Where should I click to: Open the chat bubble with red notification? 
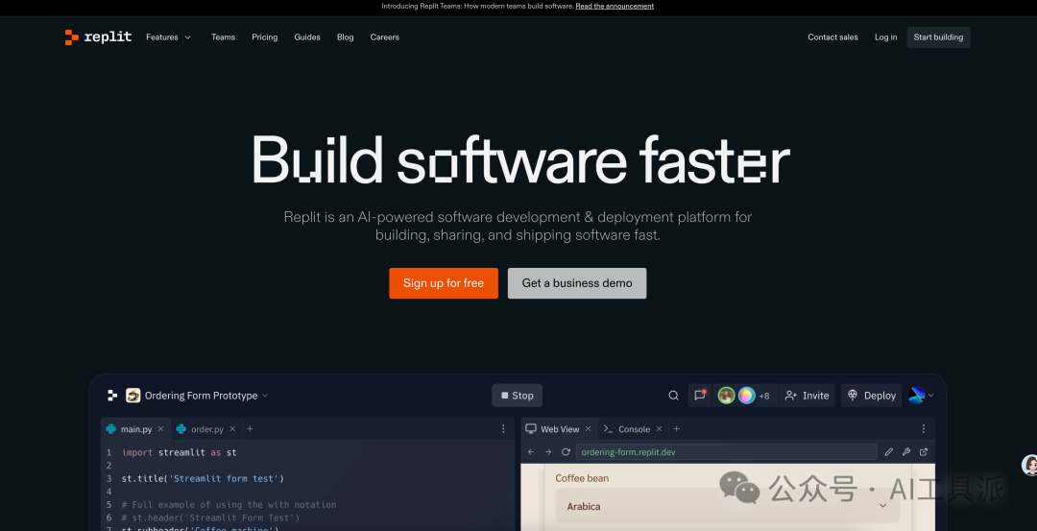[700, 396]
